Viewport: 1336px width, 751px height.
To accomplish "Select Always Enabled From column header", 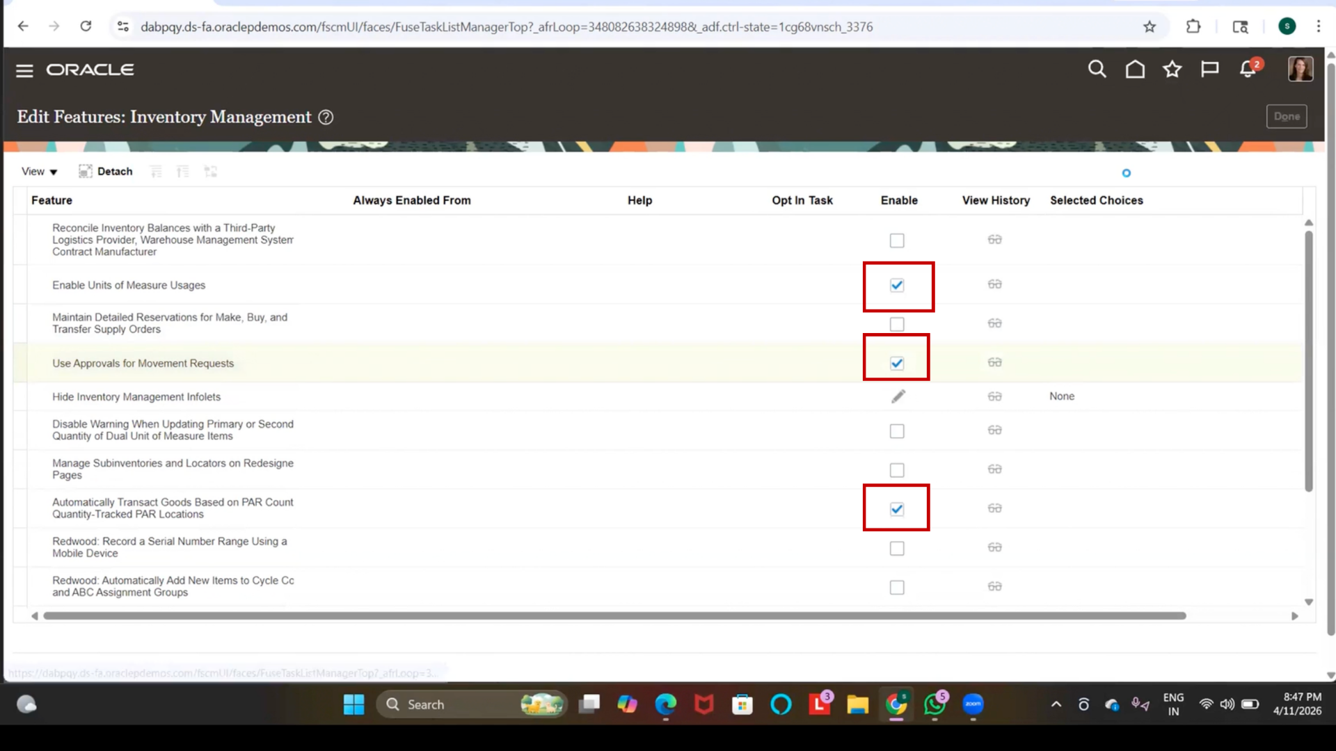I will 412,200.
